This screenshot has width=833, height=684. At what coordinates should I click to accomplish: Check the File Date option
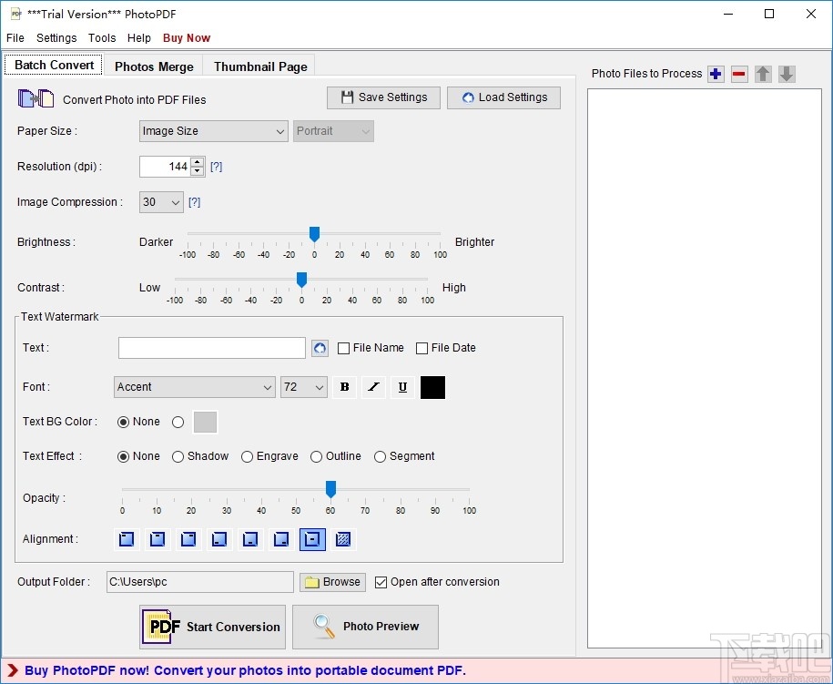[422, 348]
